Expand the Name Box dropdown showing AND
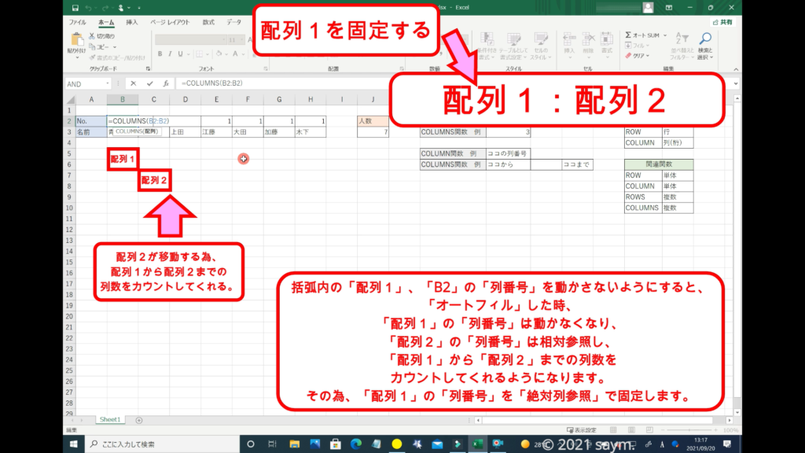The width and height of the screenshot is (805, 453). pyautogui.click(x=106, y=83)
